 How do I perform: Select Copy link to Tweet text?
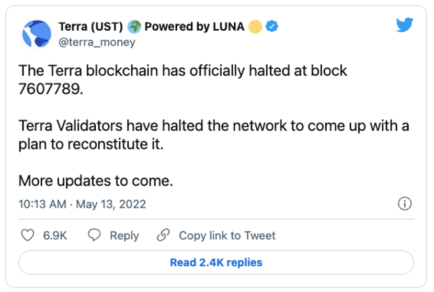[x=227, y=236]
